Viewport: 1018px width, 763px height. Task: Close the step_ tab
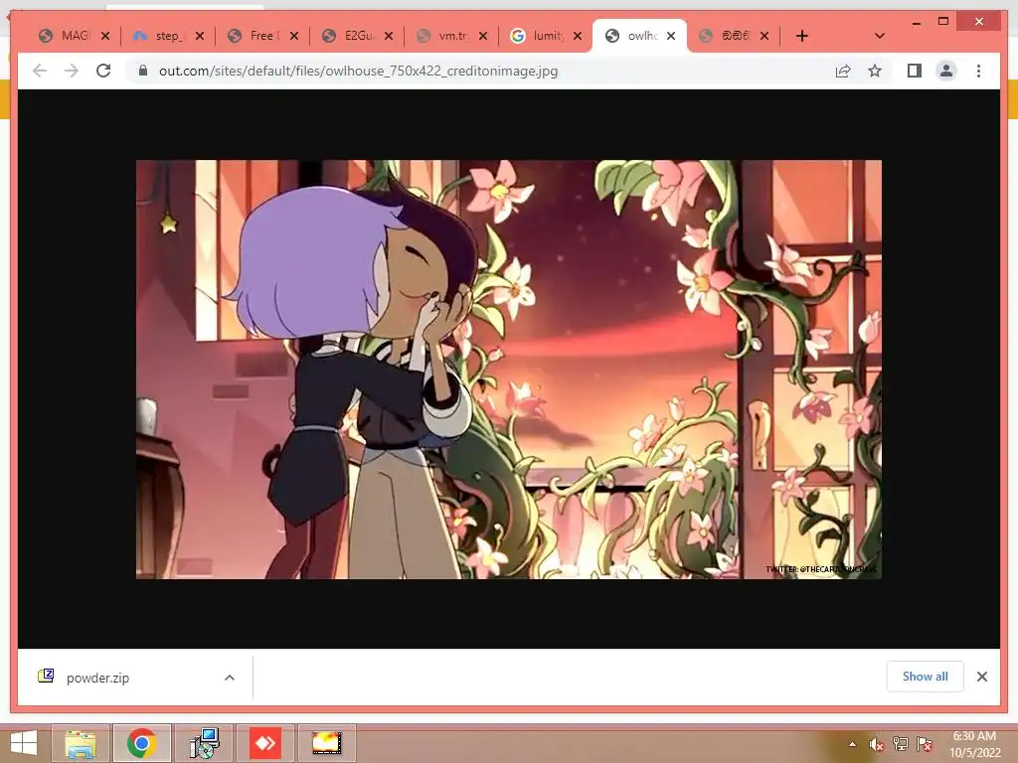(x=200, y=36)
